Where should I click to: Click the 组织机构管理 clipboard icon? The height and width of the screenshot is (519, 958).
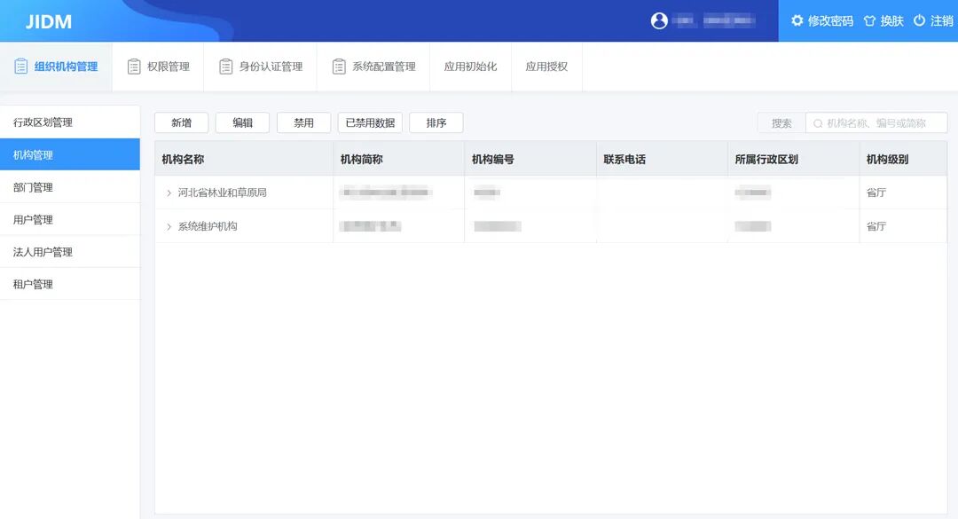[x=20, y=66]
